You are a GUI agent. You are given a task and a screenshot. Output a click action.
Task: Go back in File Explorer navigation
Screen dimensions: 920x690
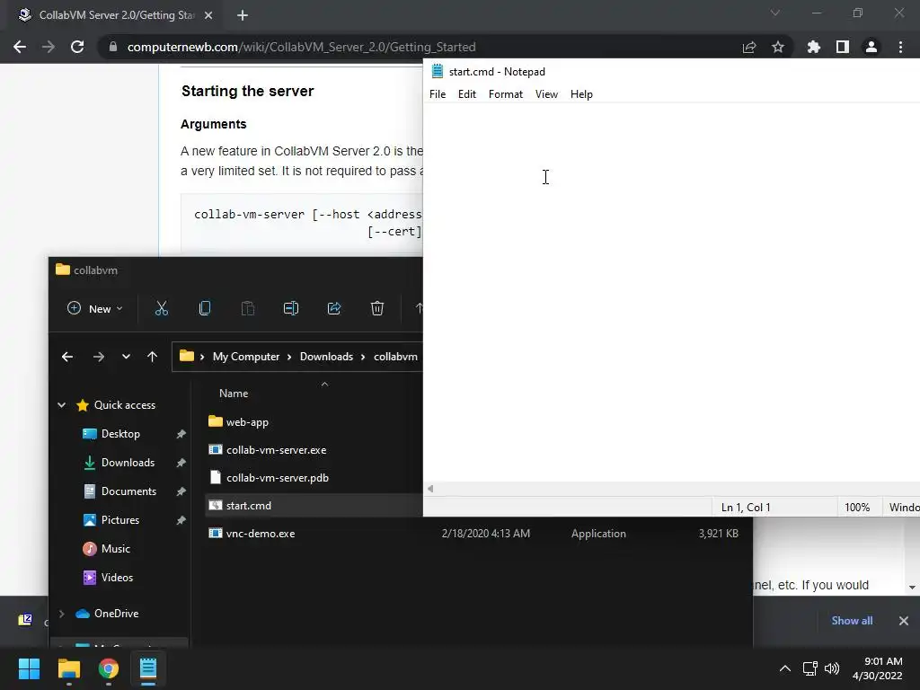[67, 357]
